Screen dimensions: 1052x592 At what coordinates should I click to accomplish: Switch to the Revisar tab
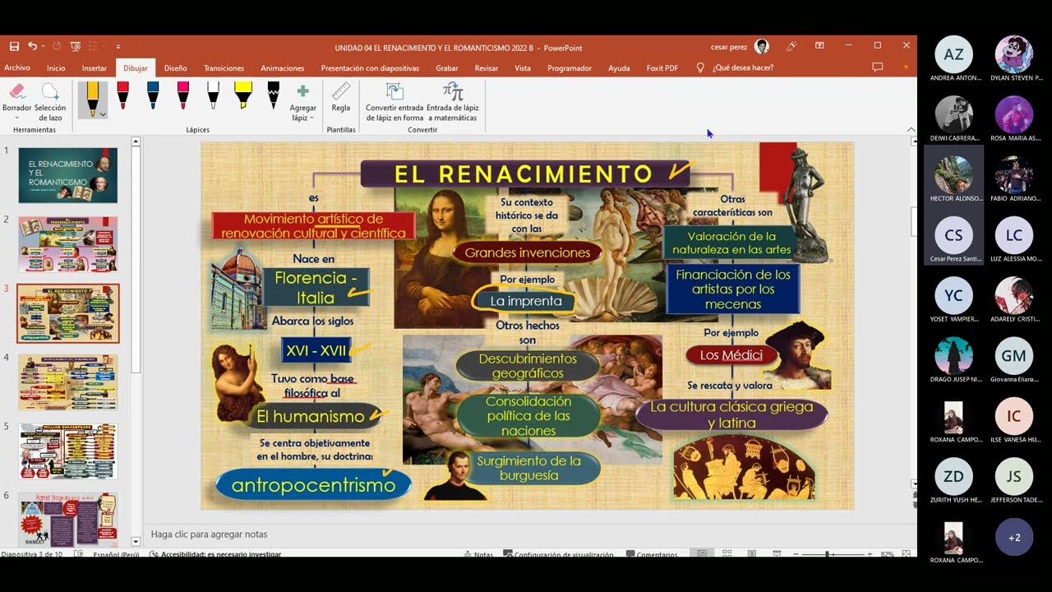click(487, 68)
